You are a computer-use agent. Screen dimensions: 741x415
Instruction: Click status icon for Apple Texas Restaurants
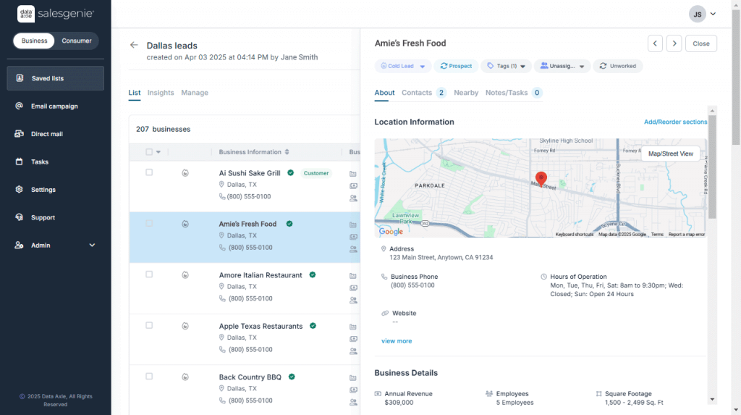185,326
